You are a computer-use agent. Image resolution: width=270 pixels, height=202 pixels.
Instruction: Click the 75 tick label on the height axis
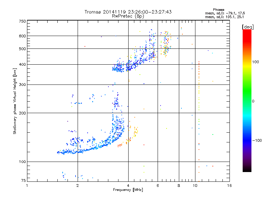click(x=23, y=181)
